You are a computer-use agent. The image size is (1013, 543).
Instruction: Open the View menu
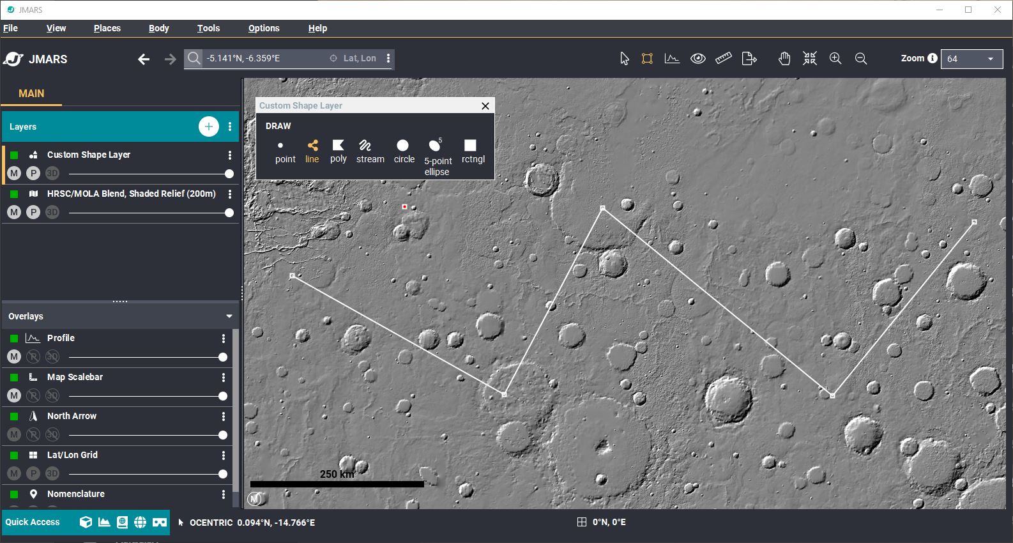coord(56,28)
